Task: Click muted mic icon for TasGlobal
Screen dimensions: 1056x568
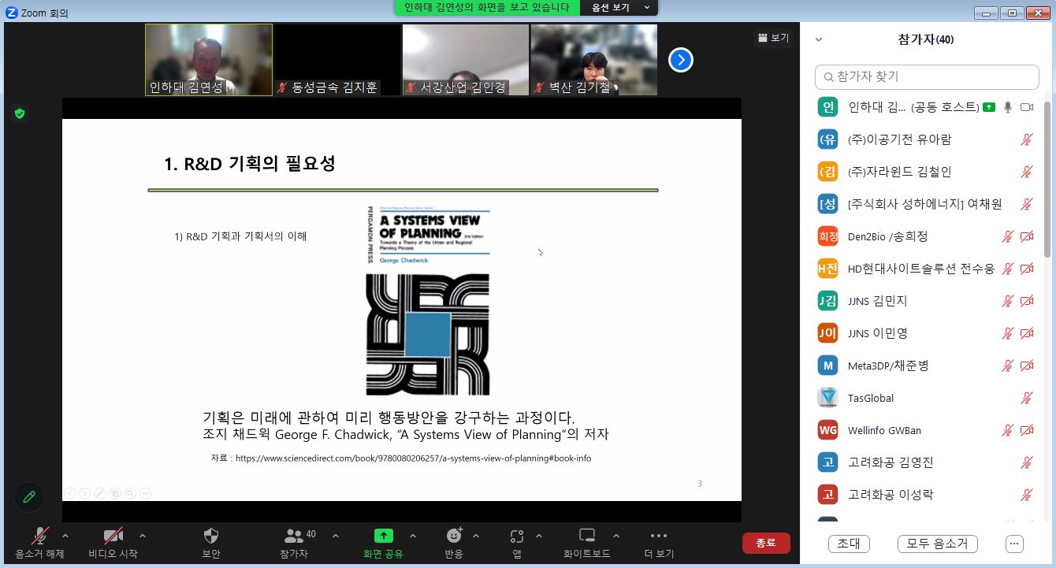Action: click(x=1026, y=398)
